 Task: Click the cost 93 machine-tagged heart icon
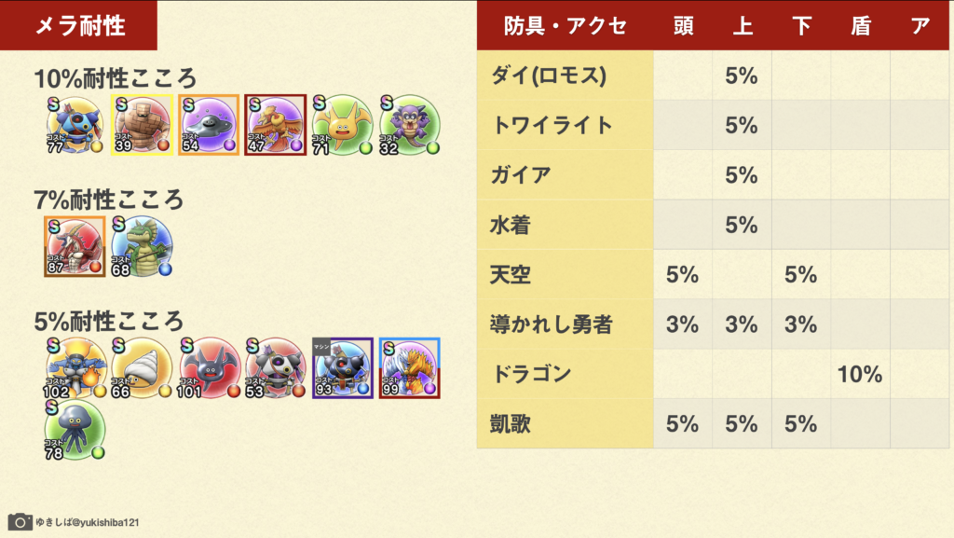[343, 368]
